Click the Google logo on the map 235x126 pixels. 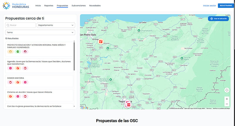coord(84,108)
